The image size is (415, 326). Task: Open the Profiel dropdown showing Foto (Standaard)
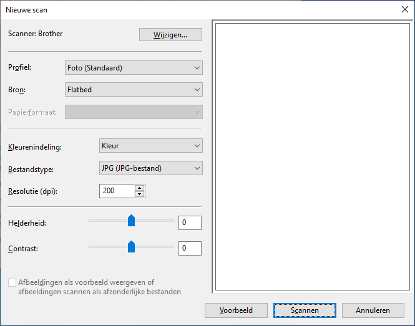coord(134,68)
